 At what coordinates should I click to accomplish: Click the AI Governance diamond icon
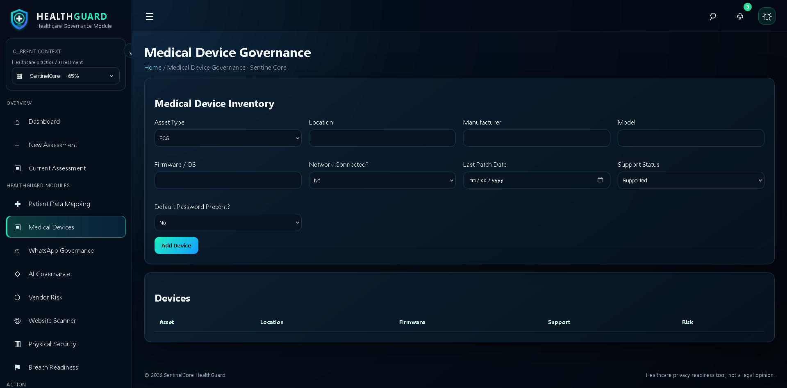coord(17,274)
